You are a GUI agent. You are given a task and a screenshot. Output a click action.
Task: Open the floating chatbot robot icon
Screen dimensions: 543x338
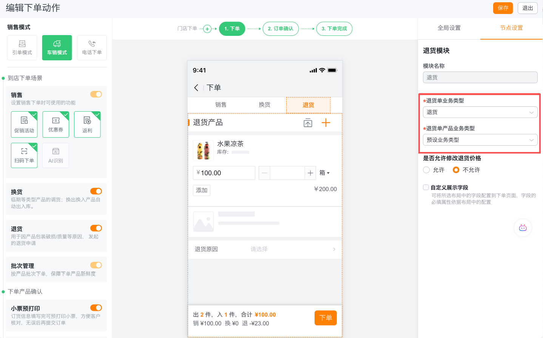(523, 228)
